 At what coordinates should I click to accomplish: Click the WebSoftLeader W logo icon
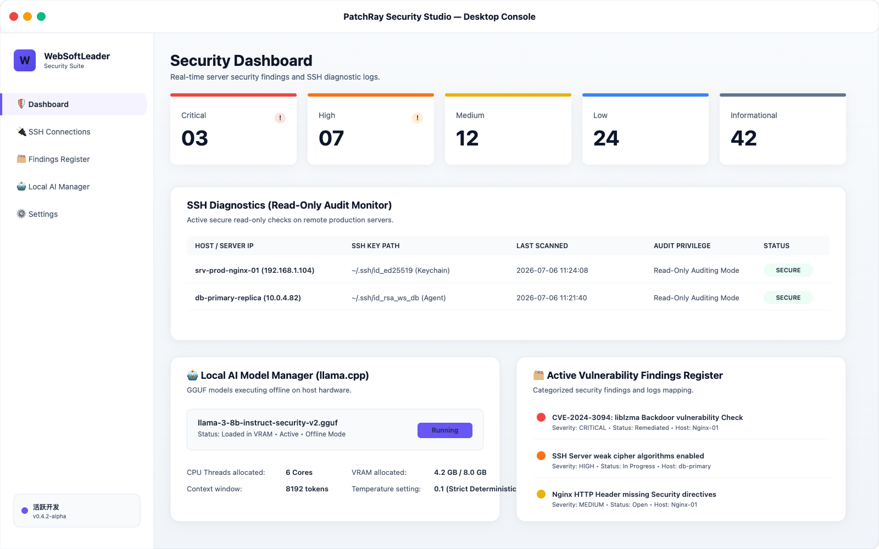[25, 60]
